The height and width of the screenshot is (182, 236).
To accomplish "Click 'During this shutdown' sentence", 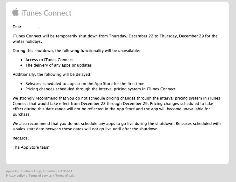I will pyautogui.click(x=76, y=51).
